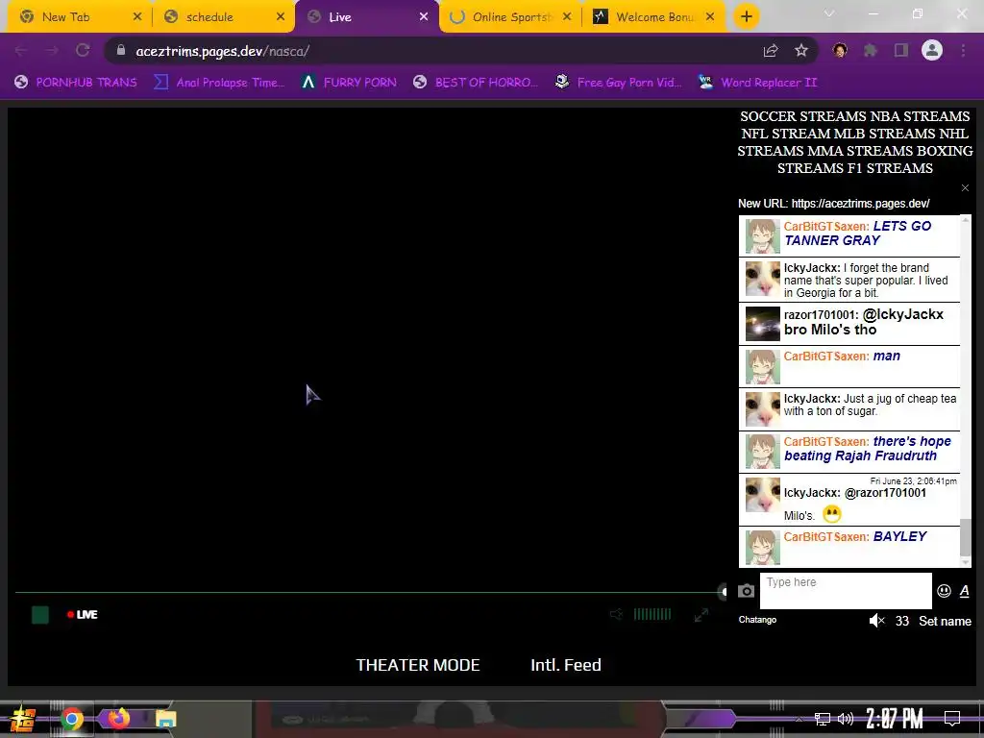Click the chat scrollbar thumb

tap(965, 538)
